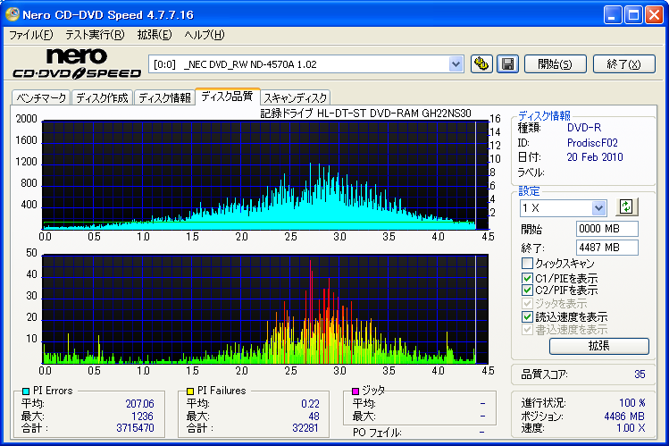Click PI Failures maximum value 48
The height and width of the screenshot is (446, 669).
tap(314, 416)
